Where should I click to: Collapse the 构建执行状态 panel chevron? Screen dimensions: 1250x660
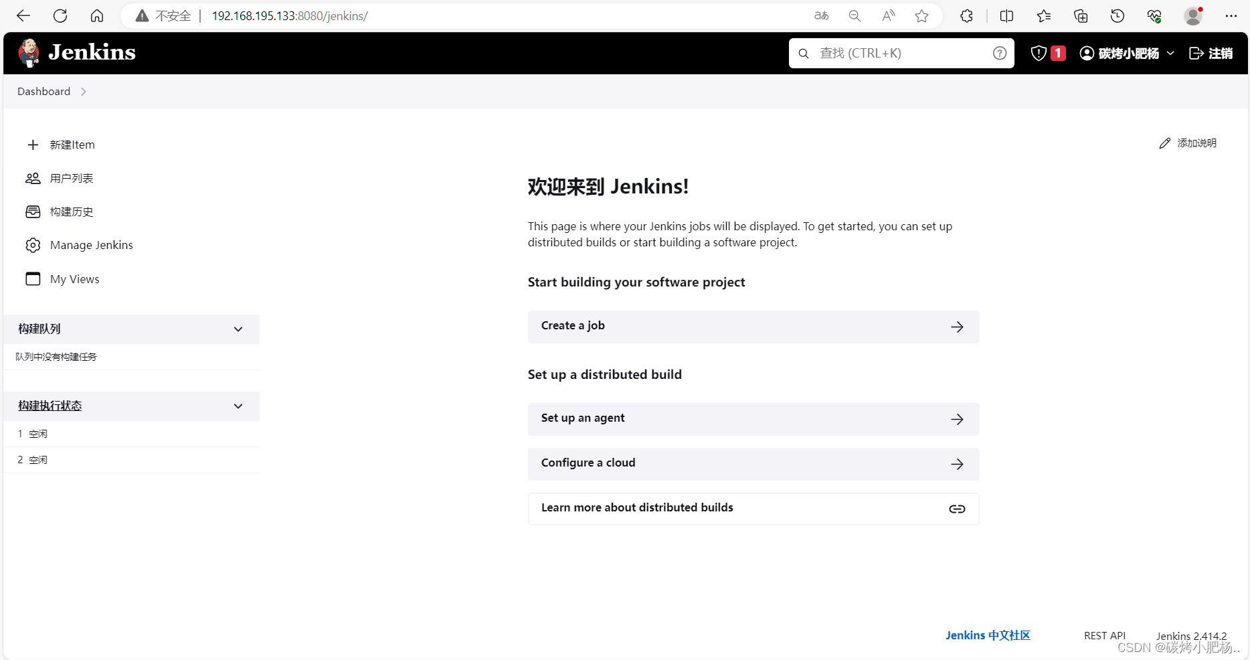pos(238,406)
